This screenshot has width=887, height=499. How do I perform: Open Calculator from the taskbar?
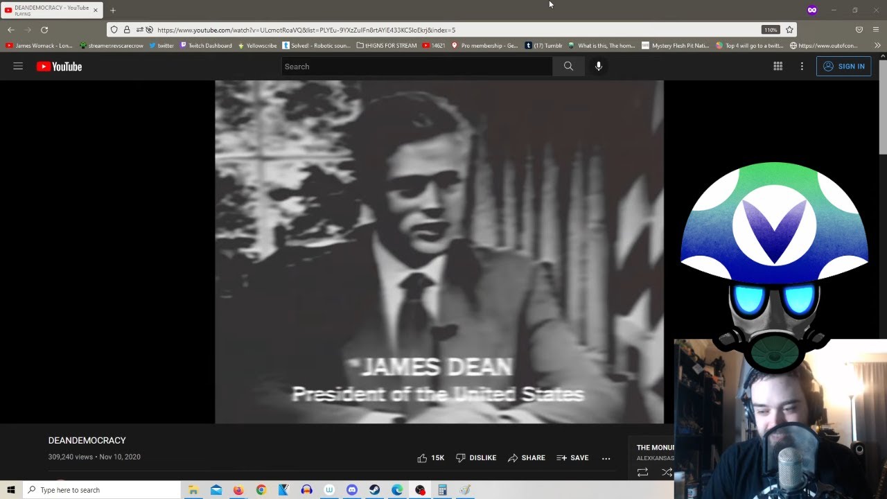[442, 490]
